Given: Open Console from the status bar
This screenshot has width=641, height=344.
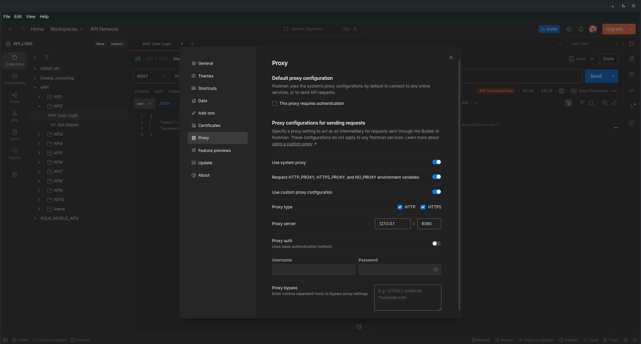Looking at the screenshot, I should click(x=80, y=340).
